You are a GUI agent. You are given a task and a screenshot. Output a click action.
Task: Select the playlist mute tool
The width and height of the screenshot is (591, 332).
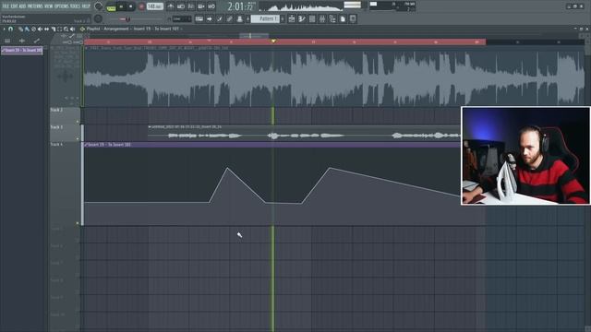tap(40, 29)
